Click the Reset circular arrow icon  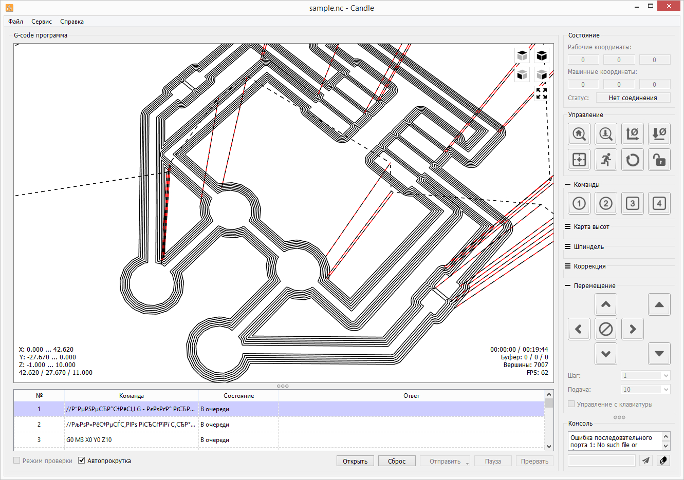633,160
